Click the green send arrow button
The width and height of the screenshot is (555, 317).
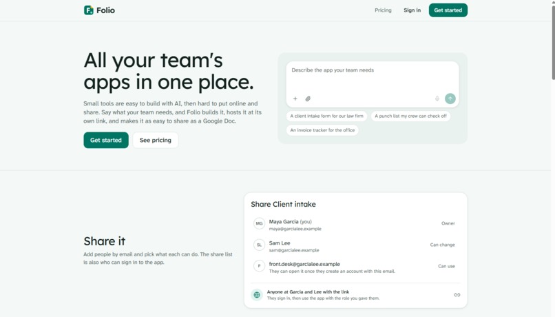pyautogui.click(x=450, y=99)
